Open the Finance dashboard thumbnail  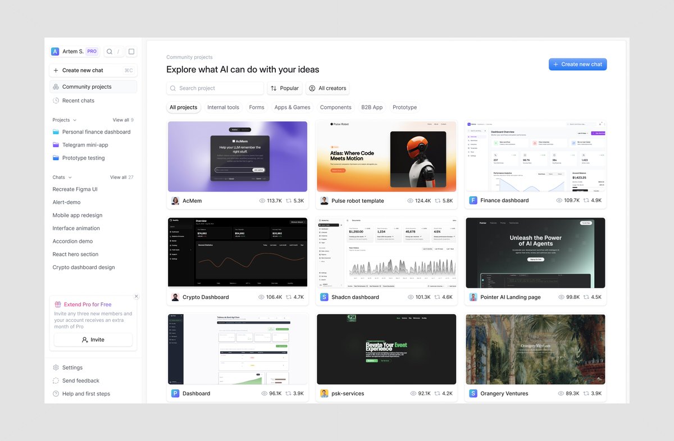(535, 157)
